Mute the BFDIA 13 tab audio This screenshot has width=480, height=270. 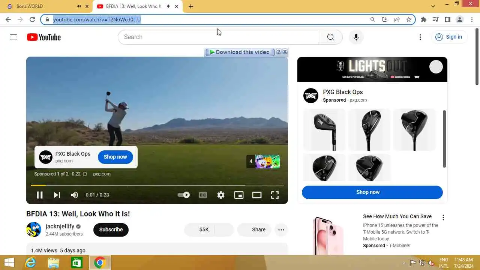coord(169,6)
